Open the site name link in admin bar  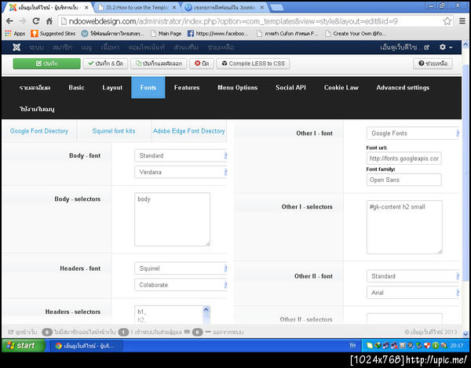pyautogui.click(x=404, y=47)
